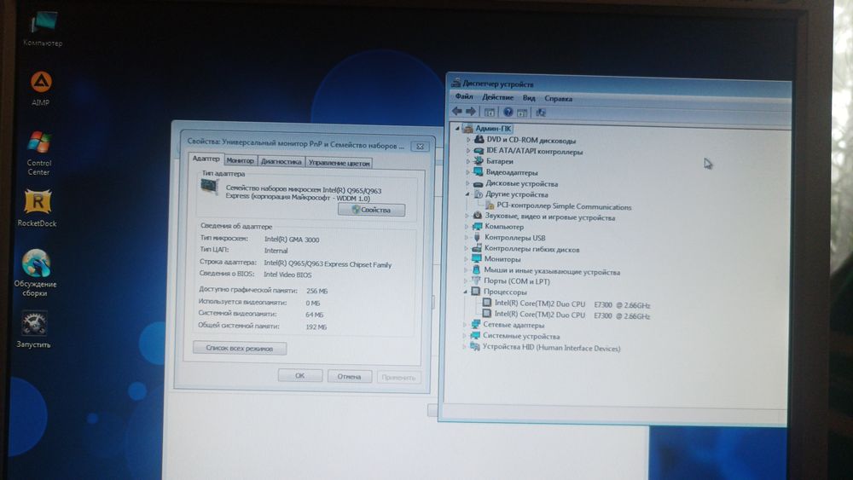Screen dimensions: 853x480
Task: Click the Мониторы category icon
Action: tap(477, 258)
